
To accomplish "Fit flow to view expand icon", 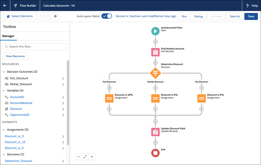I will (x=85, y=157).
